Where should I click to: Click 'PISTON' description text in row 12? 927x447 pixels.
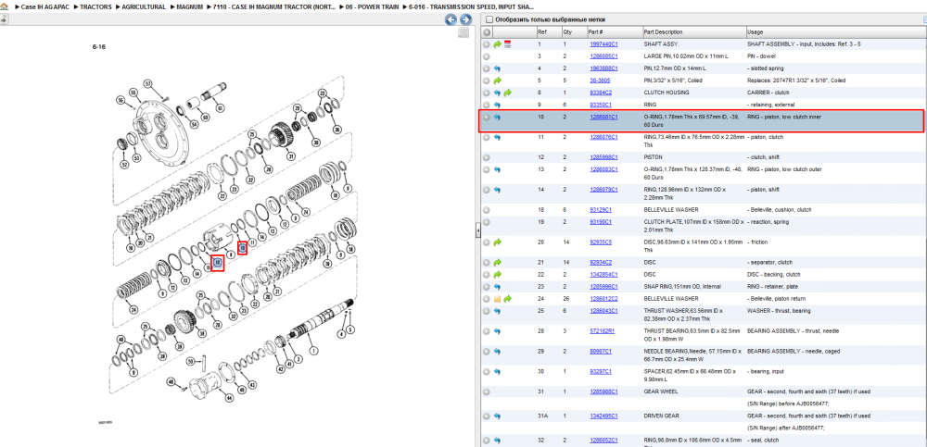click(653, 157)
